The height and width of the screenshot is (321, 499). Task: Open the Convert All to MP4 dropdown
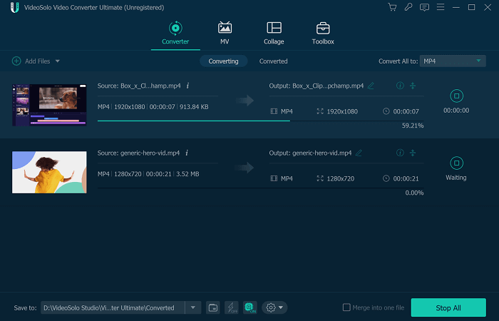453,61
